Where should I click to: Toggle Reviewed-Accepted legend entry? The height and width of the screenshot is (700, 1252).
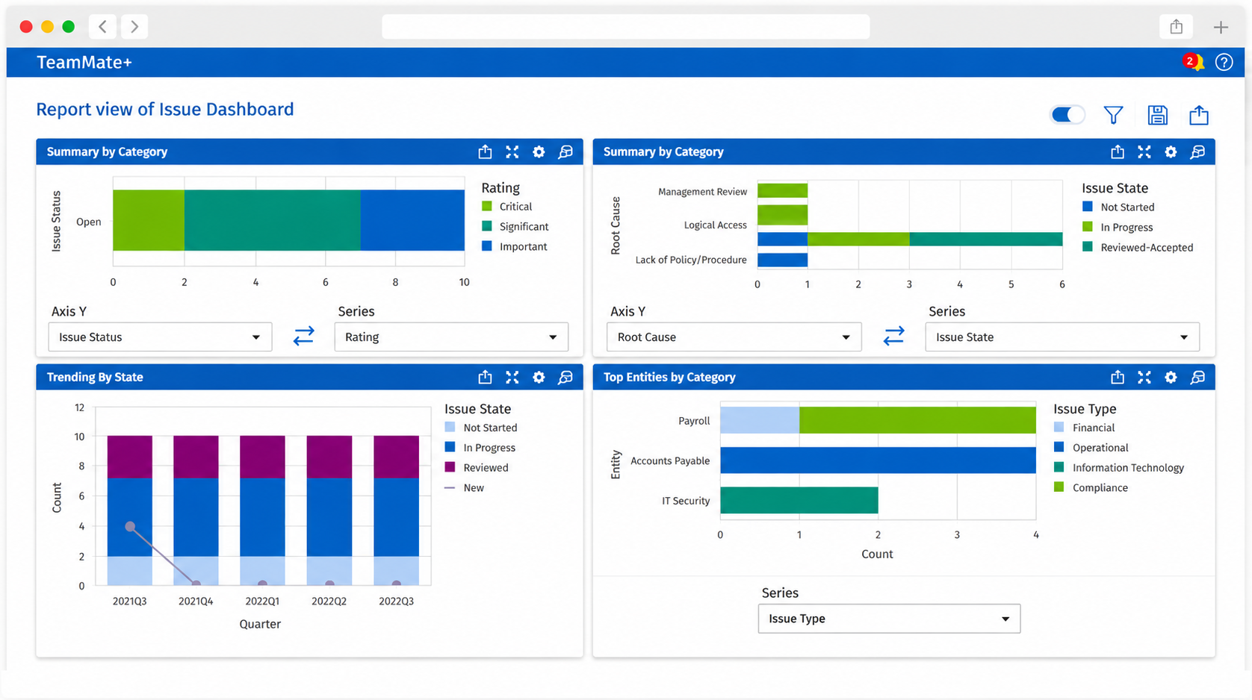pos(1138,247)
